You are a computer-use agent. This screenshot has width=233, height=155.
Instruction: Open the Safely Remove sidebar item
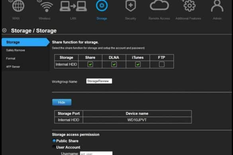[16, 50]
